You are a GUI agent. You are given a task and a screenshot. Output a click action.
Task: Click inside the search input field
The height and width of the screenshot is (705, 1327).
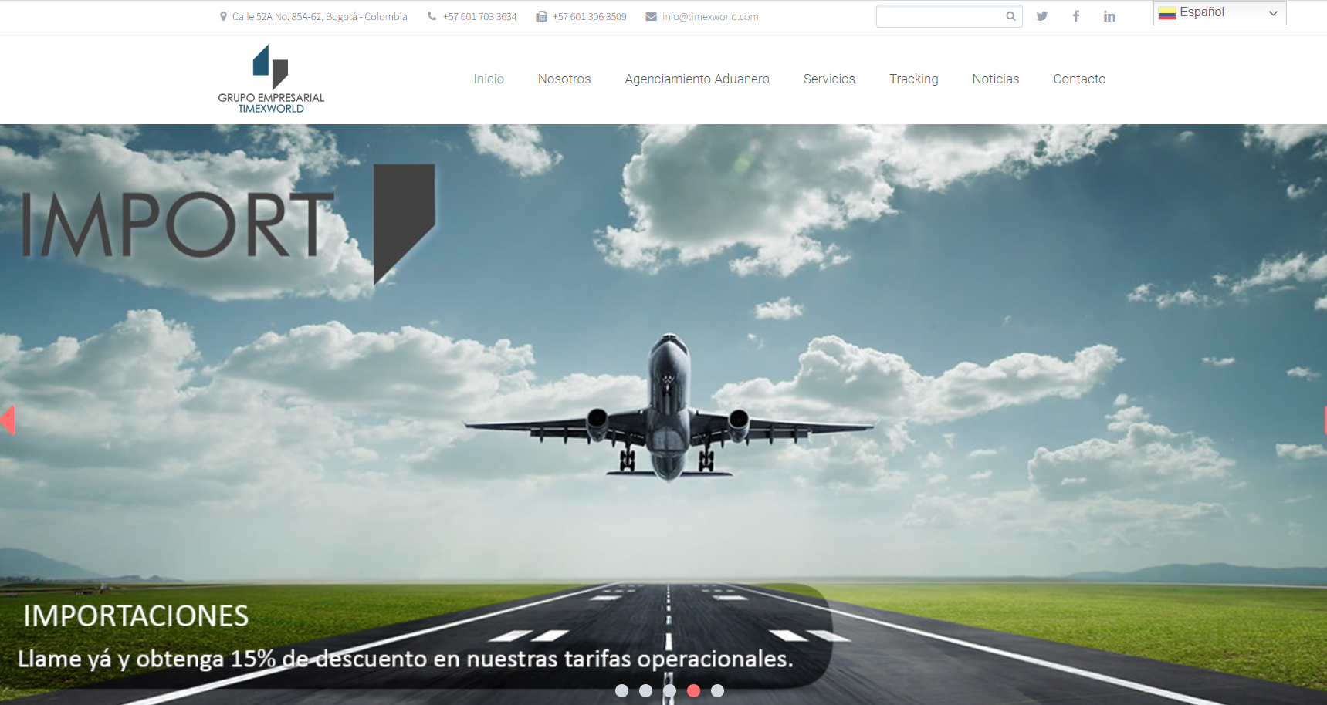[938, 15]
